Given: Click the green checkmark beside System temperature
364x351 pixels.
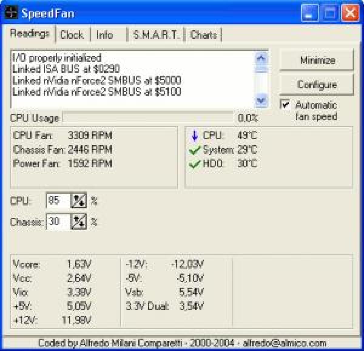Looking at the screenshot, I should pyautogui.click(x=194, y=150).
